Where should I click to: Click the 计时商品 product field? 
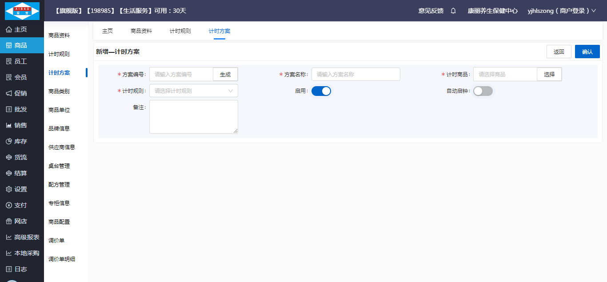pyautogui.click(x=505, y=74)
